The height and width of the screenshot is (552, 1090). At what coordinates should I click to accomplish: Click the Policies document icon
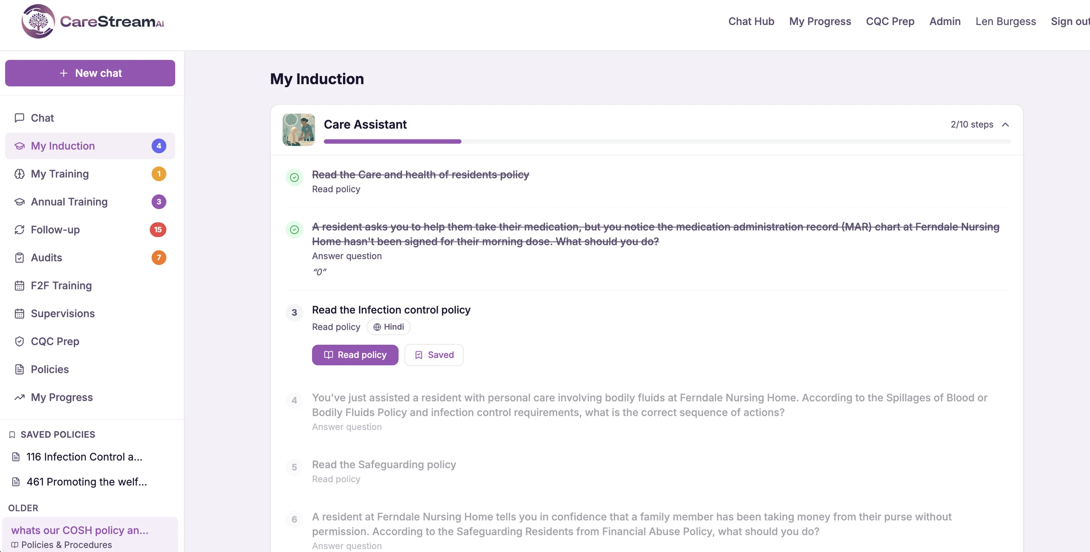point(19,369)
